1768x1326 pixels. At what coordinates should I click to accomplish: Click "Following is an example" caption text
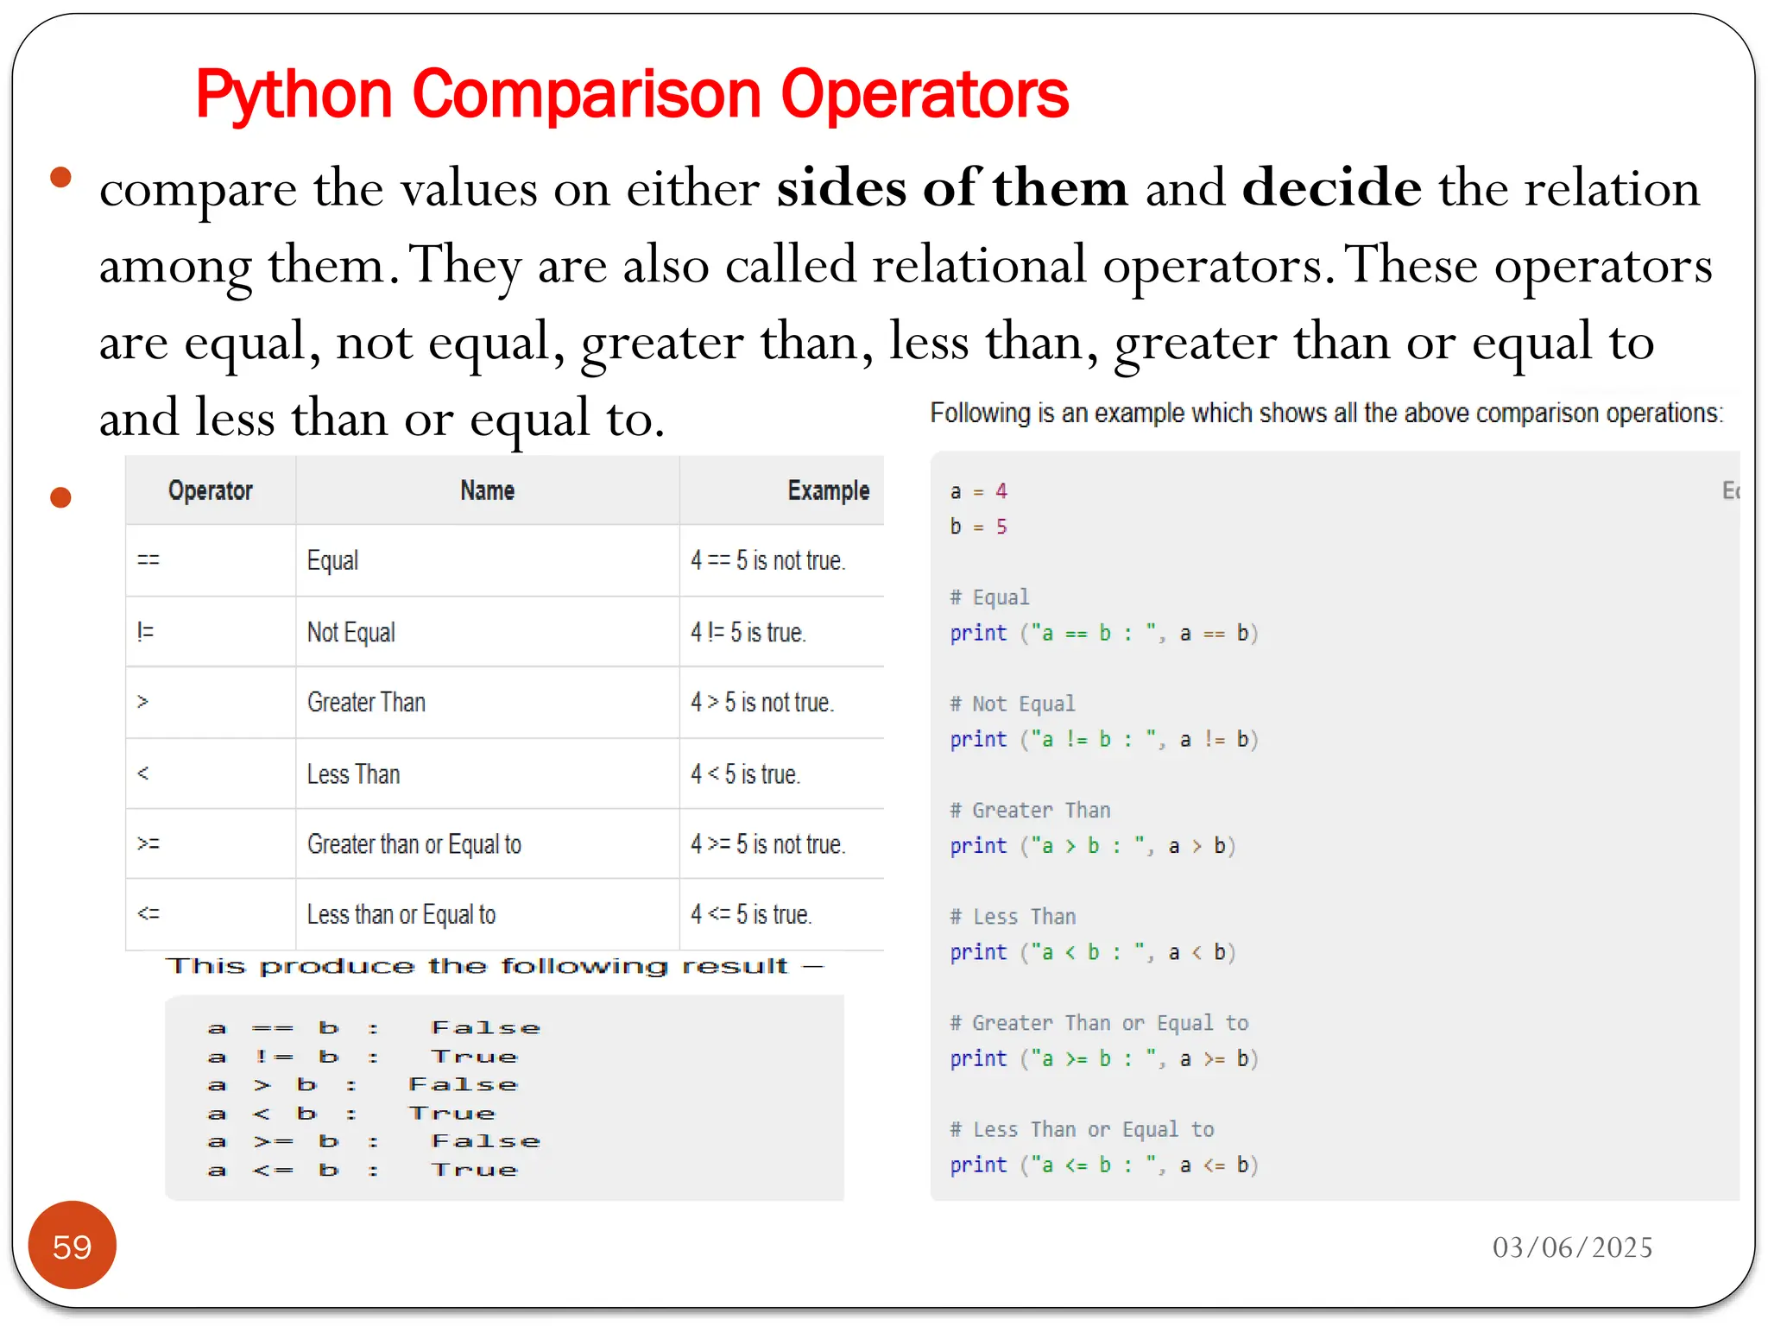pos(1326,414)
